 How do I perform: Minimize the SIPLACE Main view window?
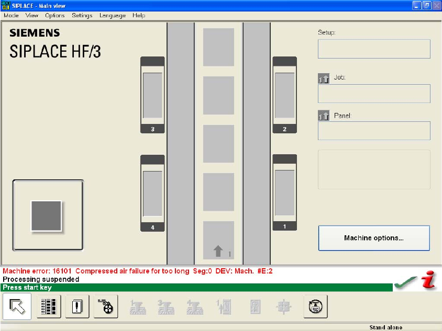(x=417, y=5)
